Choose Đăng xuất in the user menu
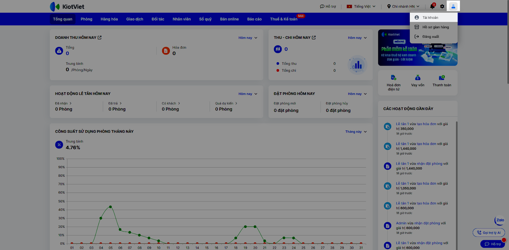The width and height of the screenshot is (509, 250). [x=430, y=36]
